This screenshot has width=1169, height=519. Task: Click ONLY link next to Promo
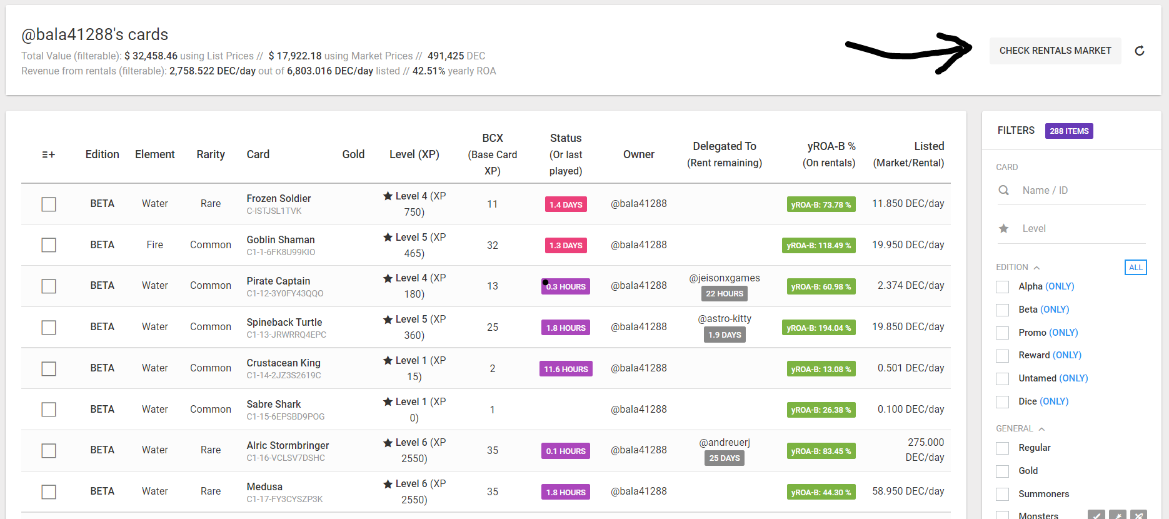(x=1063, y=333)
